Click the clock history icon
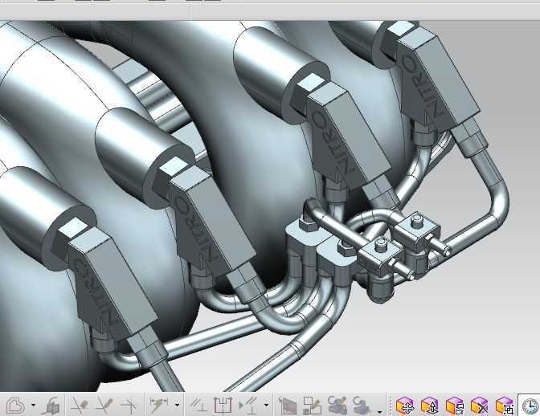The width and height of the screenshot is (540, 416). 530,406
